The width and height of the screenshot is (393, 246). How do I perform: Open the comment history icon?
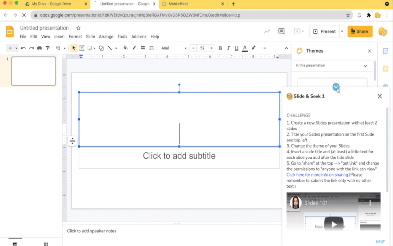click(281, 31)
